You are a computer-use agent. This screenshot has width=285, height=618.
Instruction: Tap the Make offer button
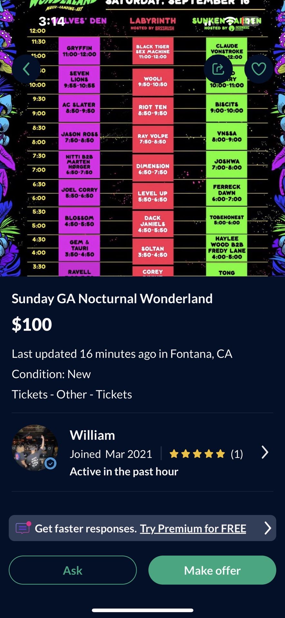pyautogui.click(x=212, y=570)
